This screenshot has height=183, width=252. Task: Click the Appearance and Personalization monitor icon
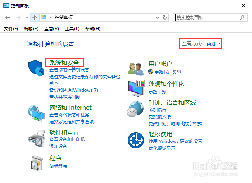click(x=136, y=88)
